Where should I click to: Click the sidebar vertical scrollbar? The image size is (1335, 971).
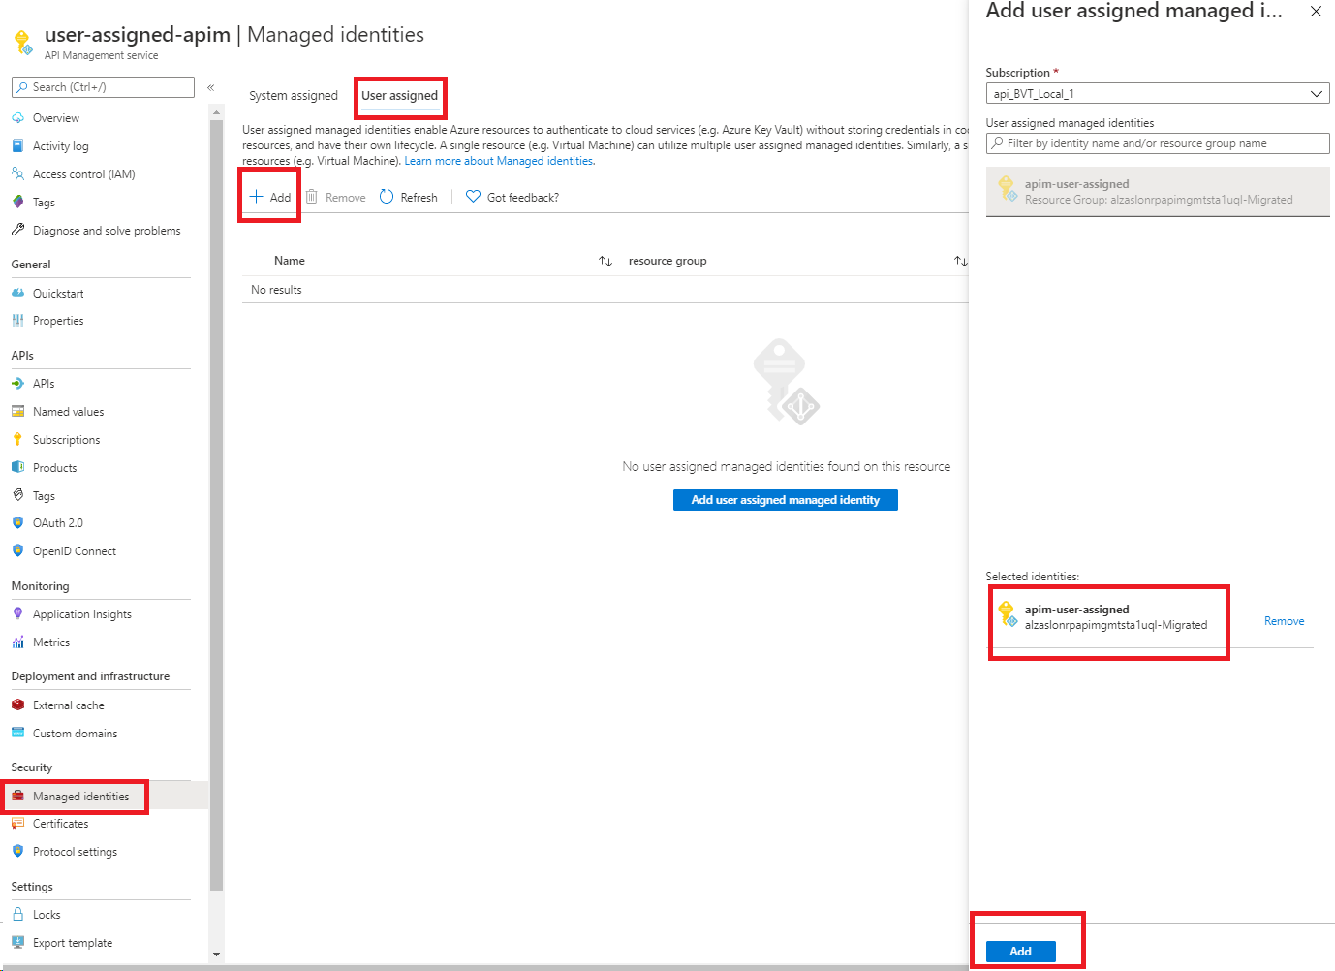[216, 504]
